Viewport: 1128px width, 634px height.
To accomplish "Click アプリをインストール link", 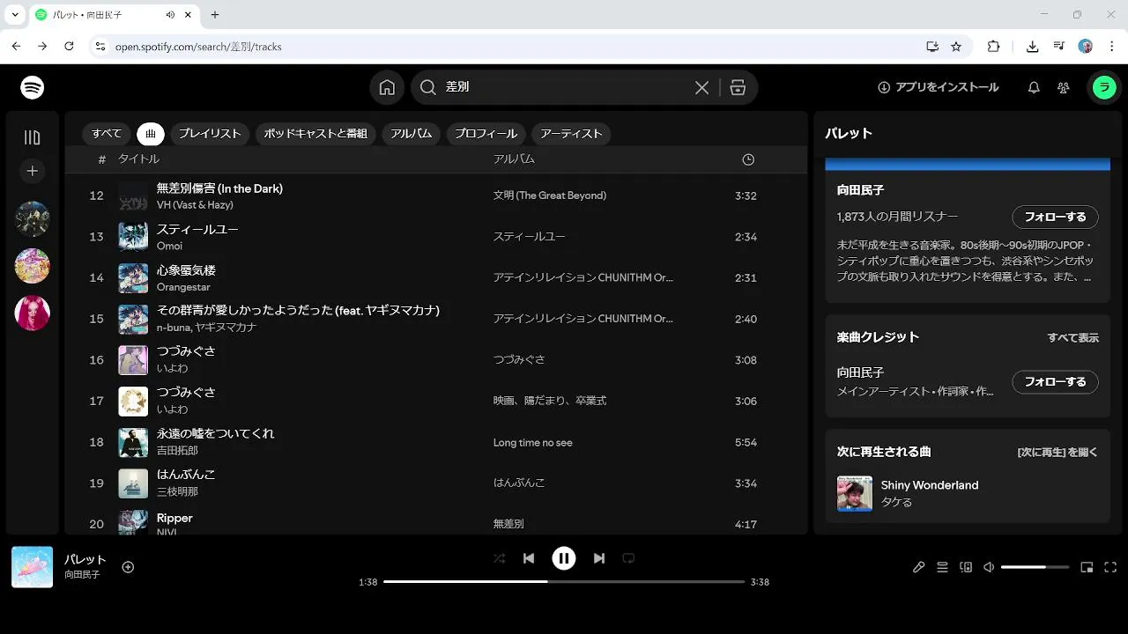I will 938,87.
